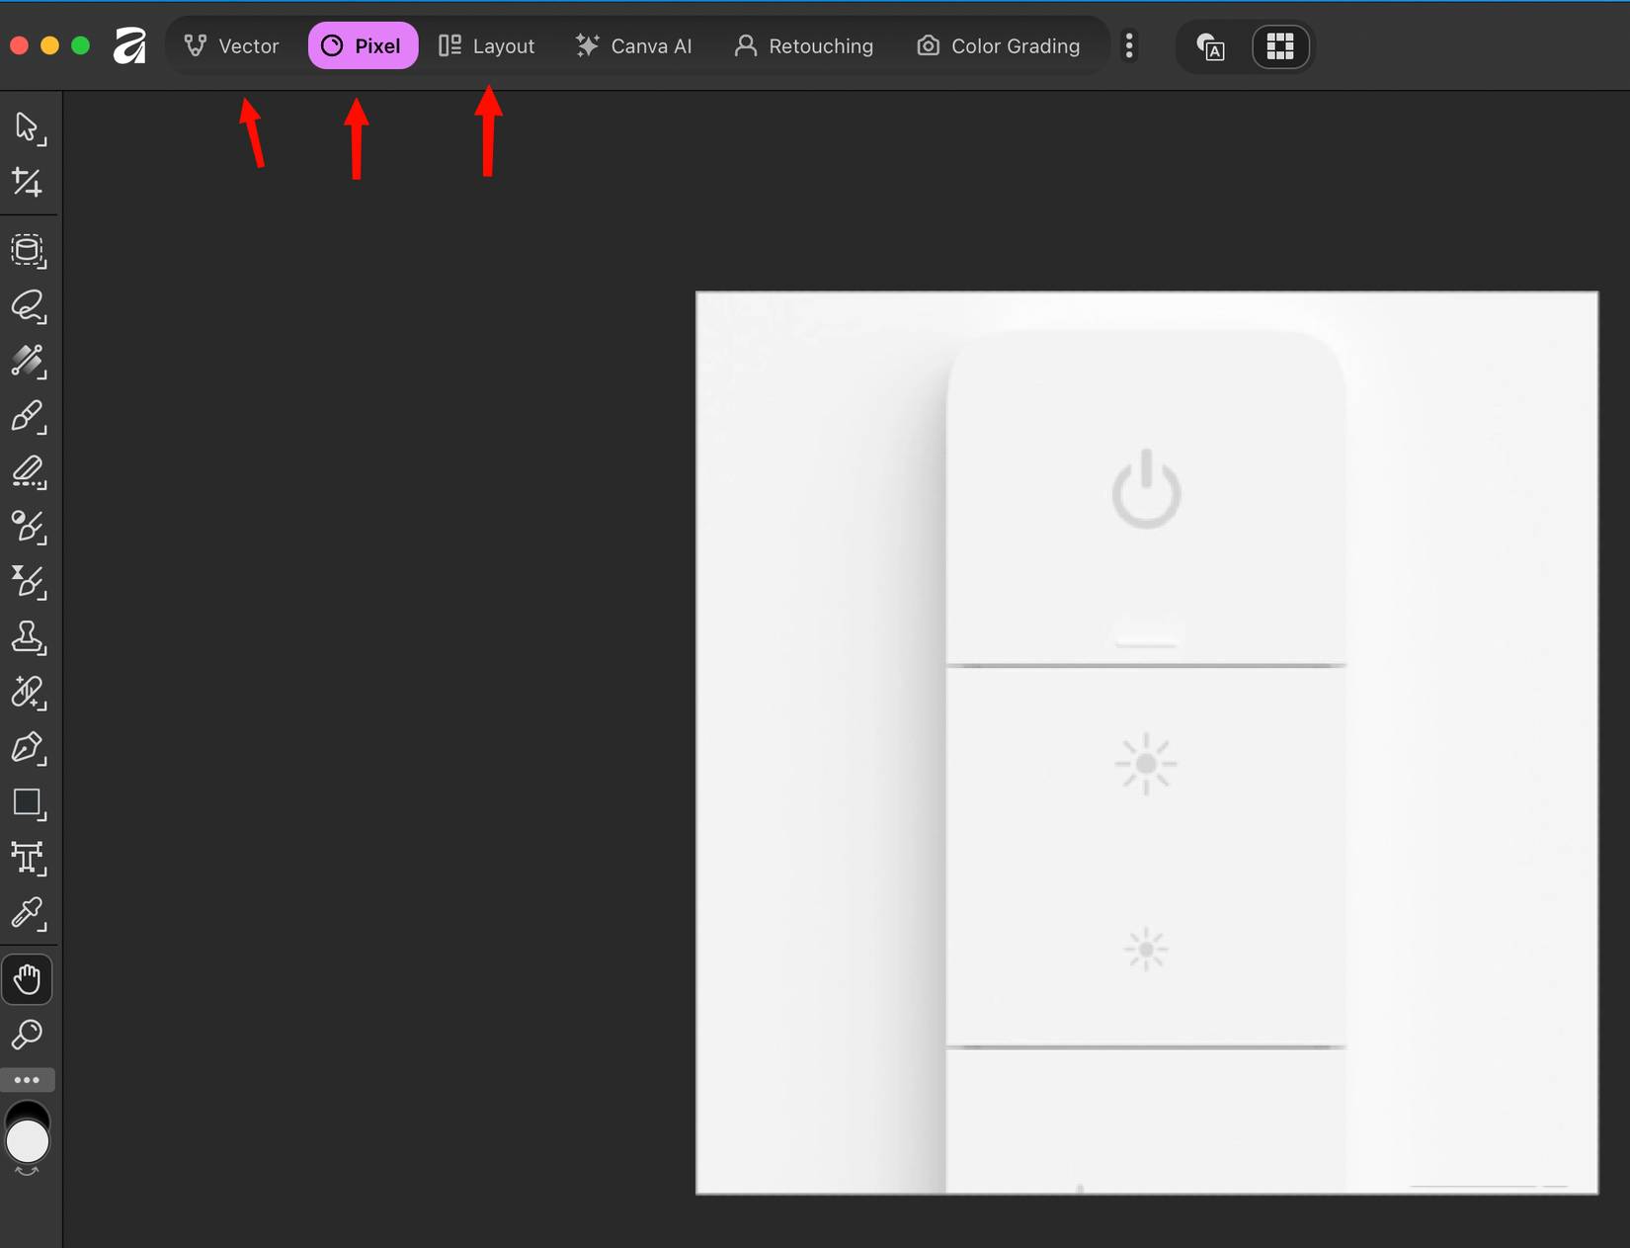The width and height of the screenshot is (1630, 1248).
Task: Choose the Freehand Lasso selection tool
Action: pyautogui.click(x=27, y=307)
